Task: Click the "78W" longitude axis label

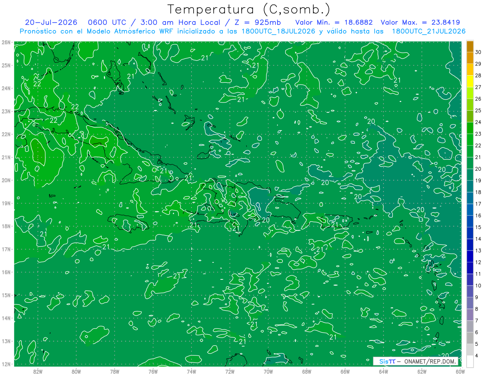Action: pos(115,371)
